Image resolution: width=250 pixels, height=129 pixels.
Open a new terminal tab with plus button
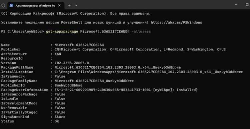(x=69, y=6)
